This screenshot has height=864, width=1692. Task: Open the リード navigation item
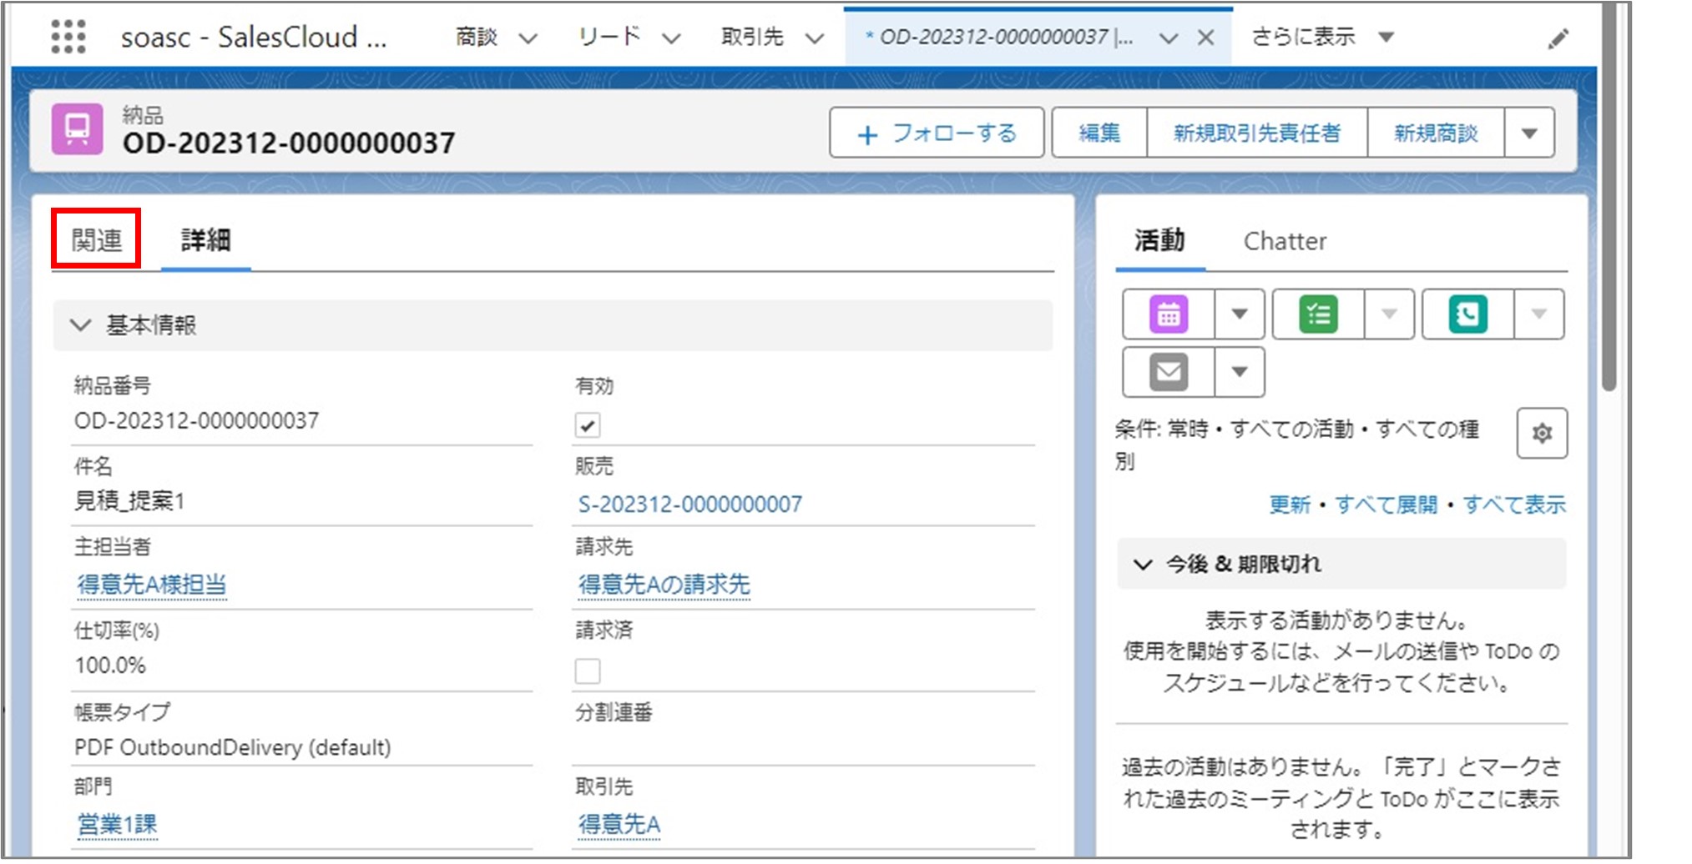pyautogui.click(x=609, y=37)
